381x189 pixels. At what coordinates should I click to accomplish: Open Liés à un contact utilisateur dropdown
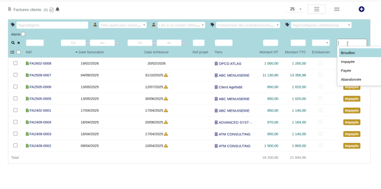click(x=181, y=25)
